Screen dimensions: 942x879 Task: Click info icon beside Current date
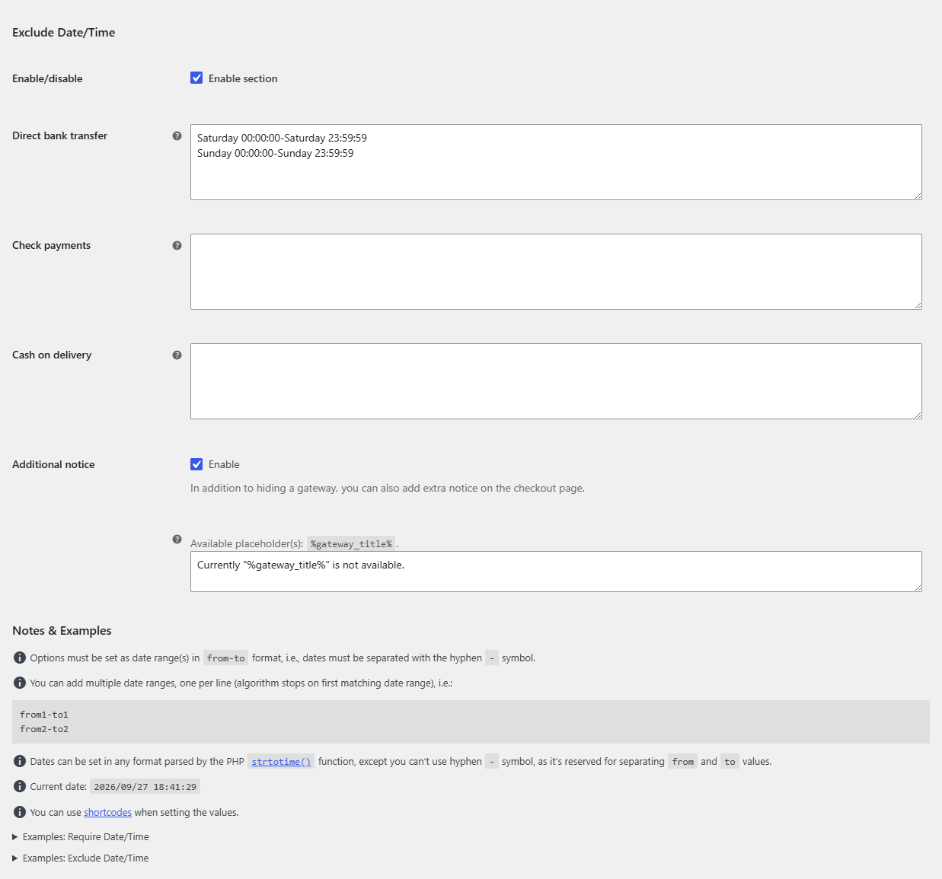[x=20, y=786]
